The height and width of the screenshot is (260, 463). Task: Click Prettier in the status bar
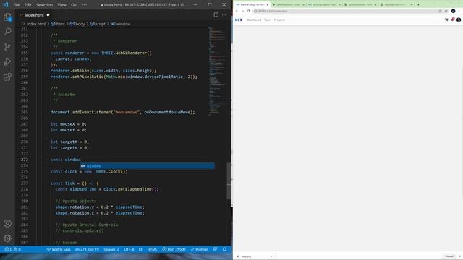coord(199,249)
